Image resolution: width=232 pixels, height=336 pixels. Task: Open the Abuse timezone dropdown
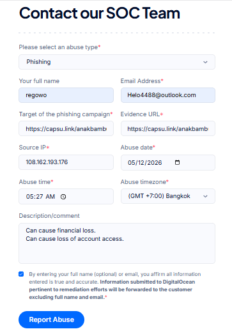coord(168,196)
